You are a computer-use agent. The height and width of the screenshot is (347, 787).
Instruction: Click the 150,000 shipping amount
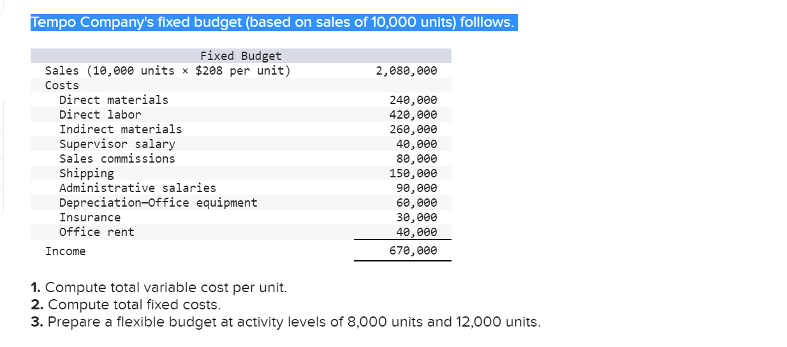[413, 173]
